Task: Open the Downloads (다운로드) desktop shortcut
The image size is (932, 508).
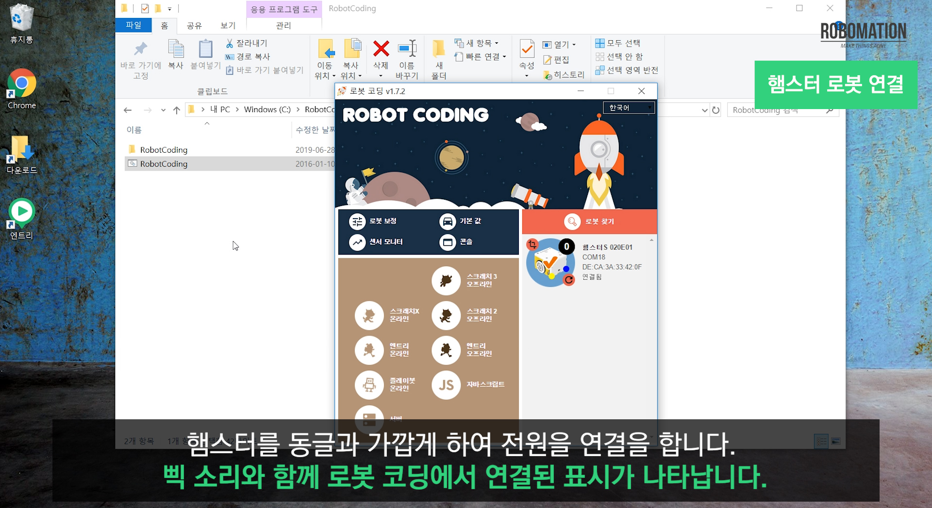Action: tap(21, 155)
